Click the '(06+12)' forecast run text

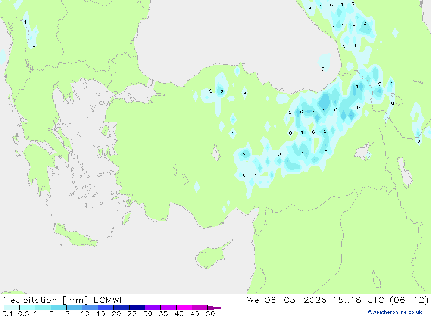[409, 300]
